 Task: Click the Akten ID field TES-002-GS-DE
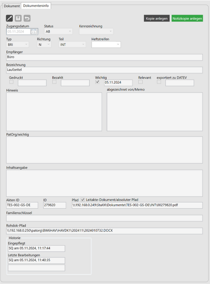(x=22, y=205)
